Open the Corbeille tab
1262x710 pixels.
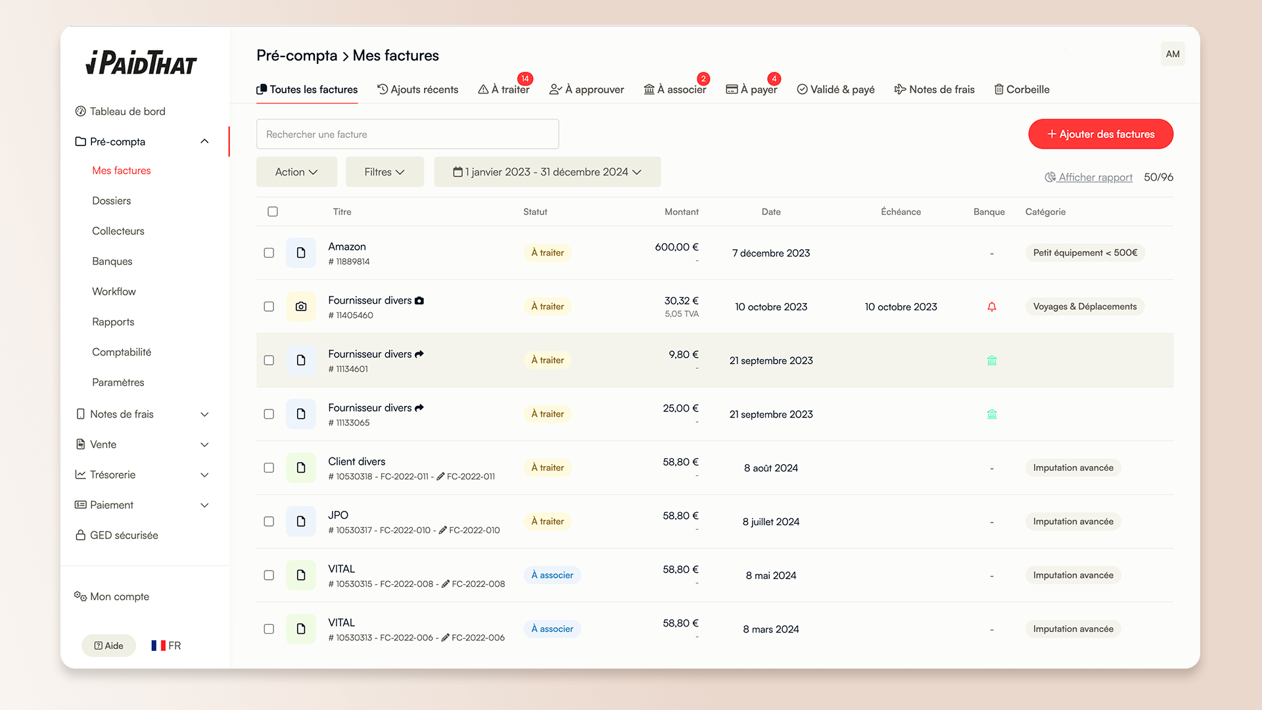coord(1021,89)
